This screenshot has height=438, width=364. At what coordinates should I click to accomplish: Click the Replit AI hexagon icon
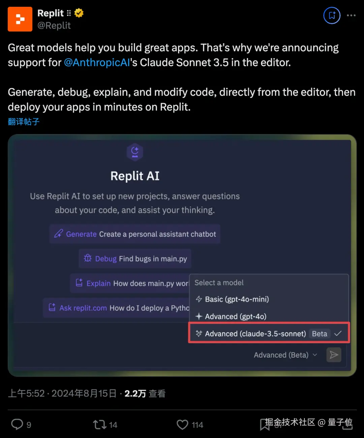pos(135,152)
